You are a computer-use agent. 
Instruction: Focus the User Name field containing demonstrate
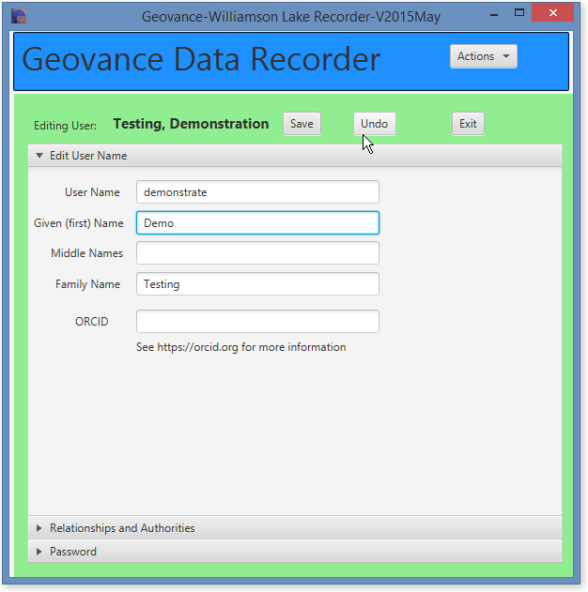(x=257, y=192)
